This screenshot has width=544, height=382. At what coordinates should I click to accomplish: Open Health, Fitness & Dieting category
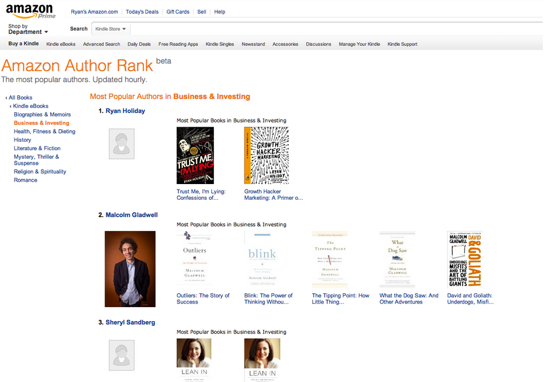(45, 132)
